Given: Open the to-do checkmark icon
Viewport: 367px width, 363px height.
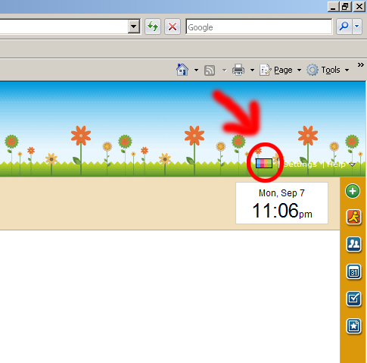Looking at the screenshot, I should click(354, 299).
